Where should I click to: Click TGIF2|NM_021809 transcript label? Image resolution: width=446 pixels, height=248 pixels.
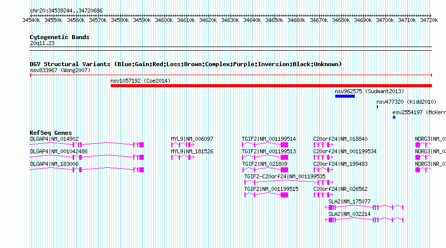click(x=265, y=164)
